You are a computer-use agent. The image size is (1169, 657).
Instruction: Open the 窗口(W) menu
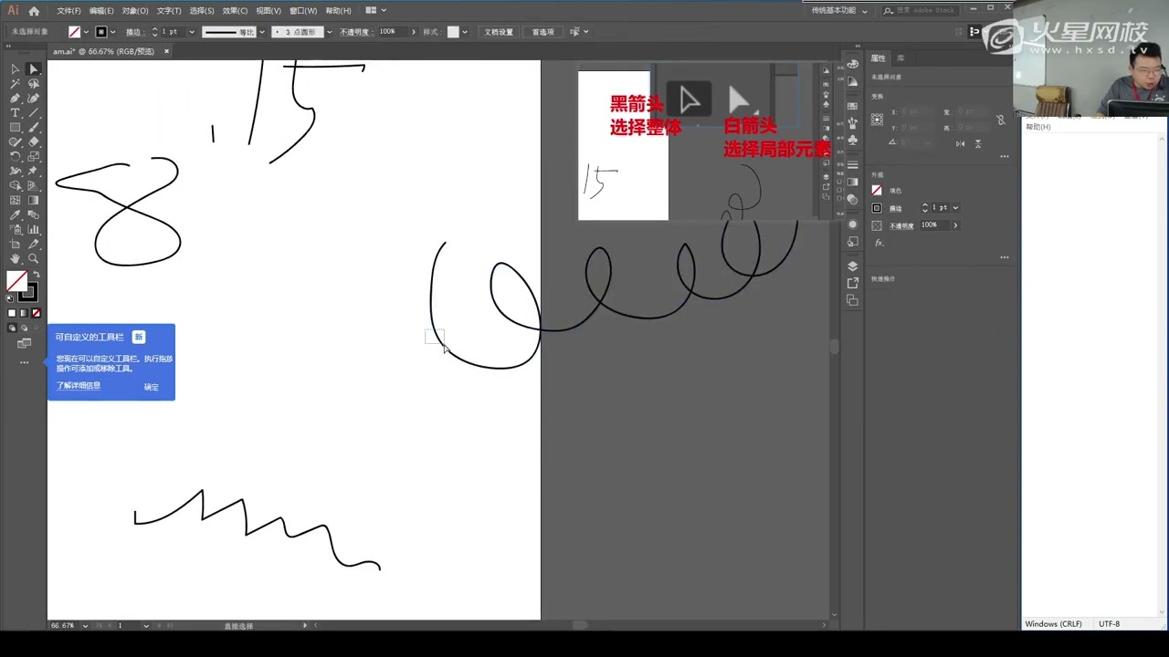[x=303, y=11]
